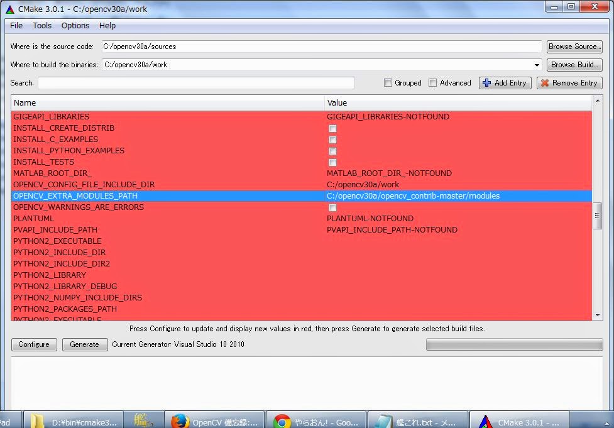The height and width of the screenshot is (428, 614).
Task: Select the PYTHON2_INCLUDE_DIR2 entry
Action: [62, 264]
